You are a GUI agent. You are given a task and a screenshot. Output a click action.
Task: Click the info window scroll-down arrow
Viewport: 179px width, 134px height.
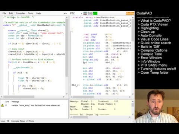133,114
